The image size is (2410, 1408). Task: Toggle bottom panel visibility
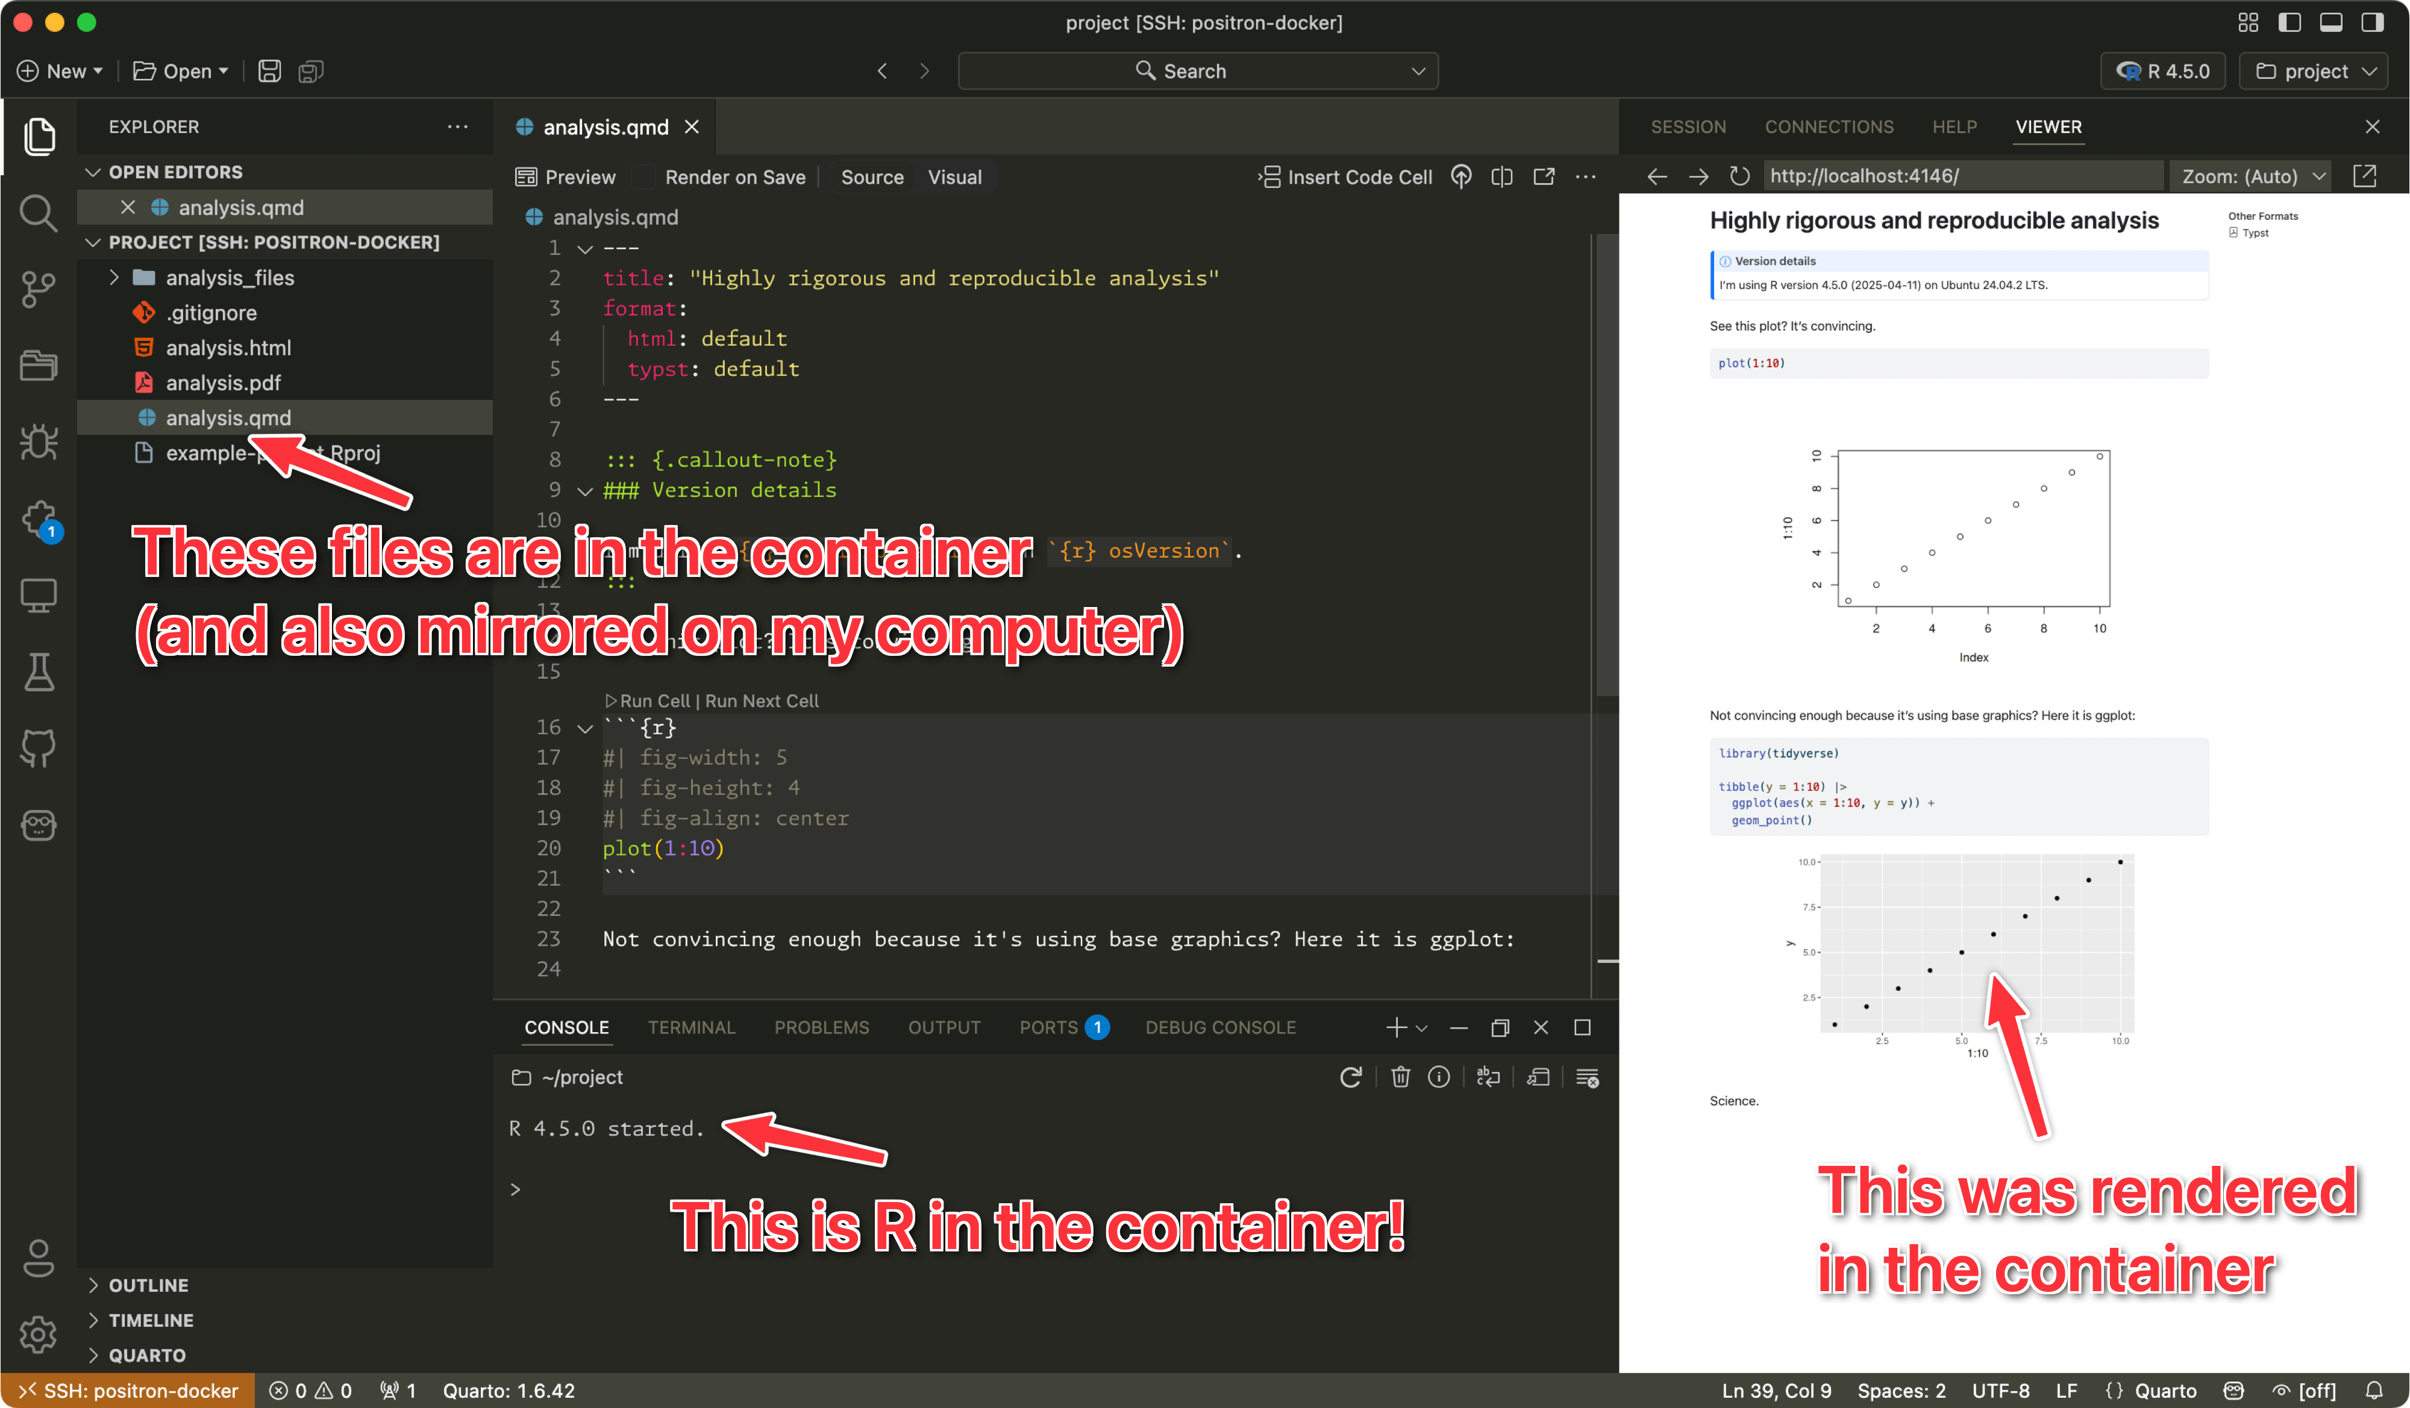[x=2330, y=22]
